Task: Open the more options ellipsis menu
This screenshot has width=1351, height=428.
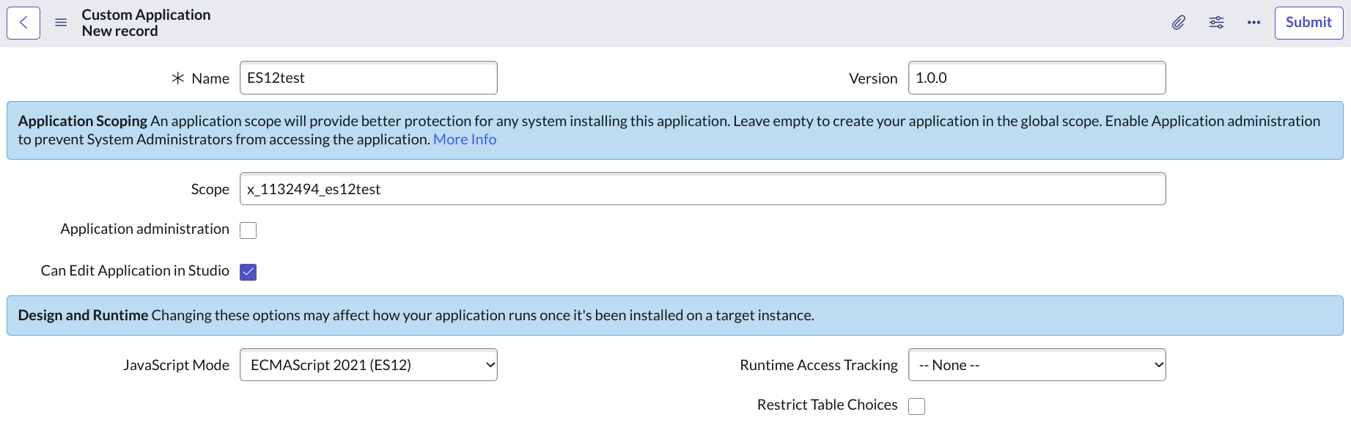Action: 1254,23
